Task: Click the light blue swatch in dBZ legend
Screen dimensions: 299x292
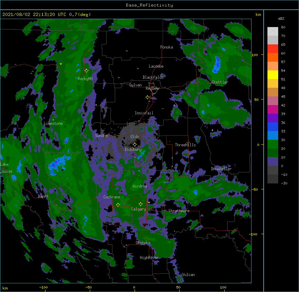Action: [x=273, y=136]
